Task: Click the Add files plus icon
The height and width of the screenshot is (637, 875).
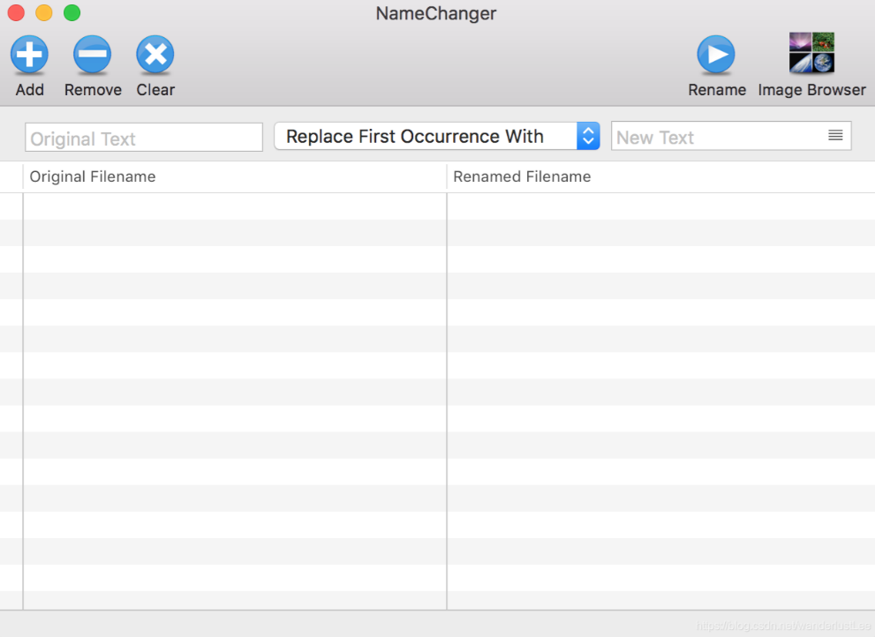Action: pos(29,55)
